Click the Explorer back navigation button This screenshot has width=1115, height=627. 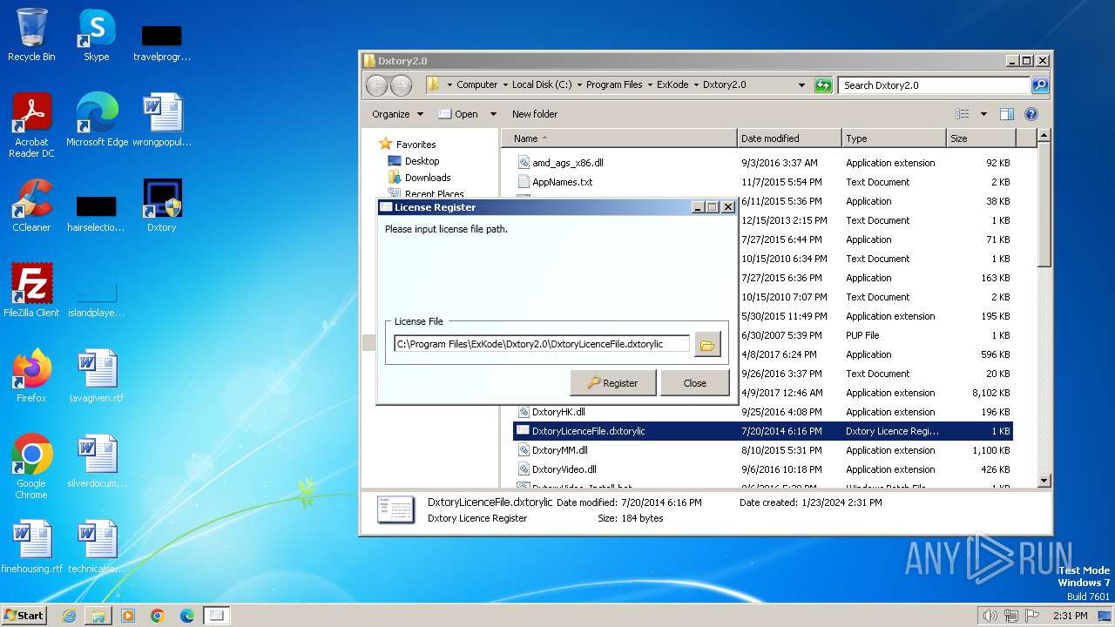[376, 85]
